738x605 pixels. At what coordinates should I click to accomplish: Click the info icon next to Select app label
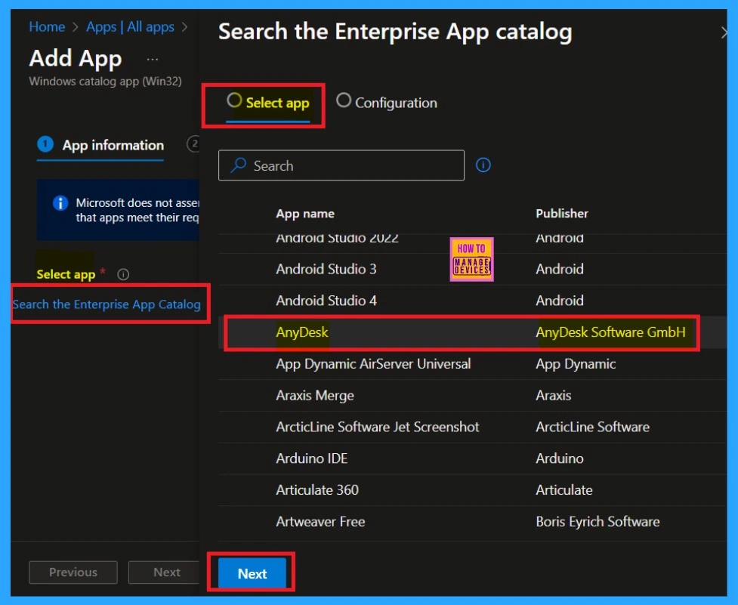[123, 274]
